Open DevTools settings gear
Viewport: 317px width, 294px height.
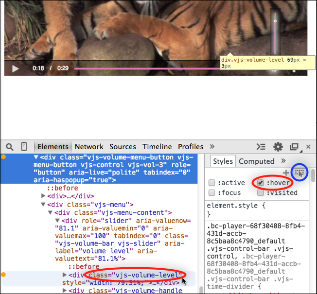[278, 147]
